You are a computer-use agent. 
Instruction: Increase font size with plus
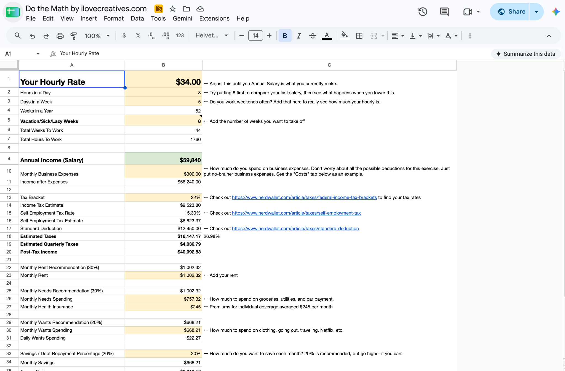(x=269, y=36)
